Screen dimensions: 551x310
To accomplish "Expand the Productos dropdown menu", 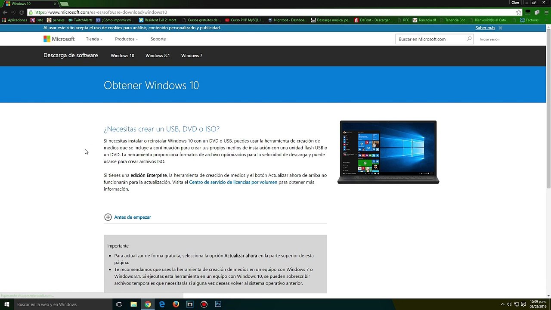I will 126,39.
